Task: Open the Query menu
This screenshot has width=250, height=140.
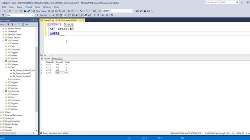Action: click(19, 7)
